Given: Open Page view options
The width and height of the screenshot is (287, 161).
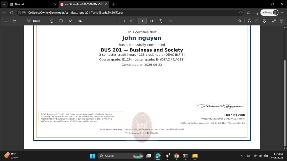Looking at the screenshot, I should coord(170,21).
